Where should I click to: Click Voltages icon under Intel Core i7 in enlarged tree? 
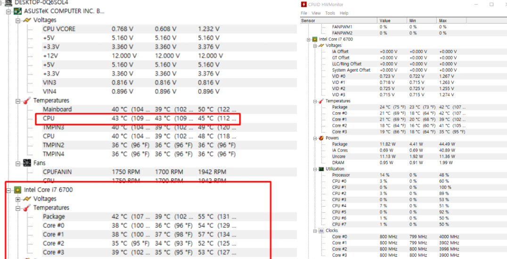click(27, 199)
